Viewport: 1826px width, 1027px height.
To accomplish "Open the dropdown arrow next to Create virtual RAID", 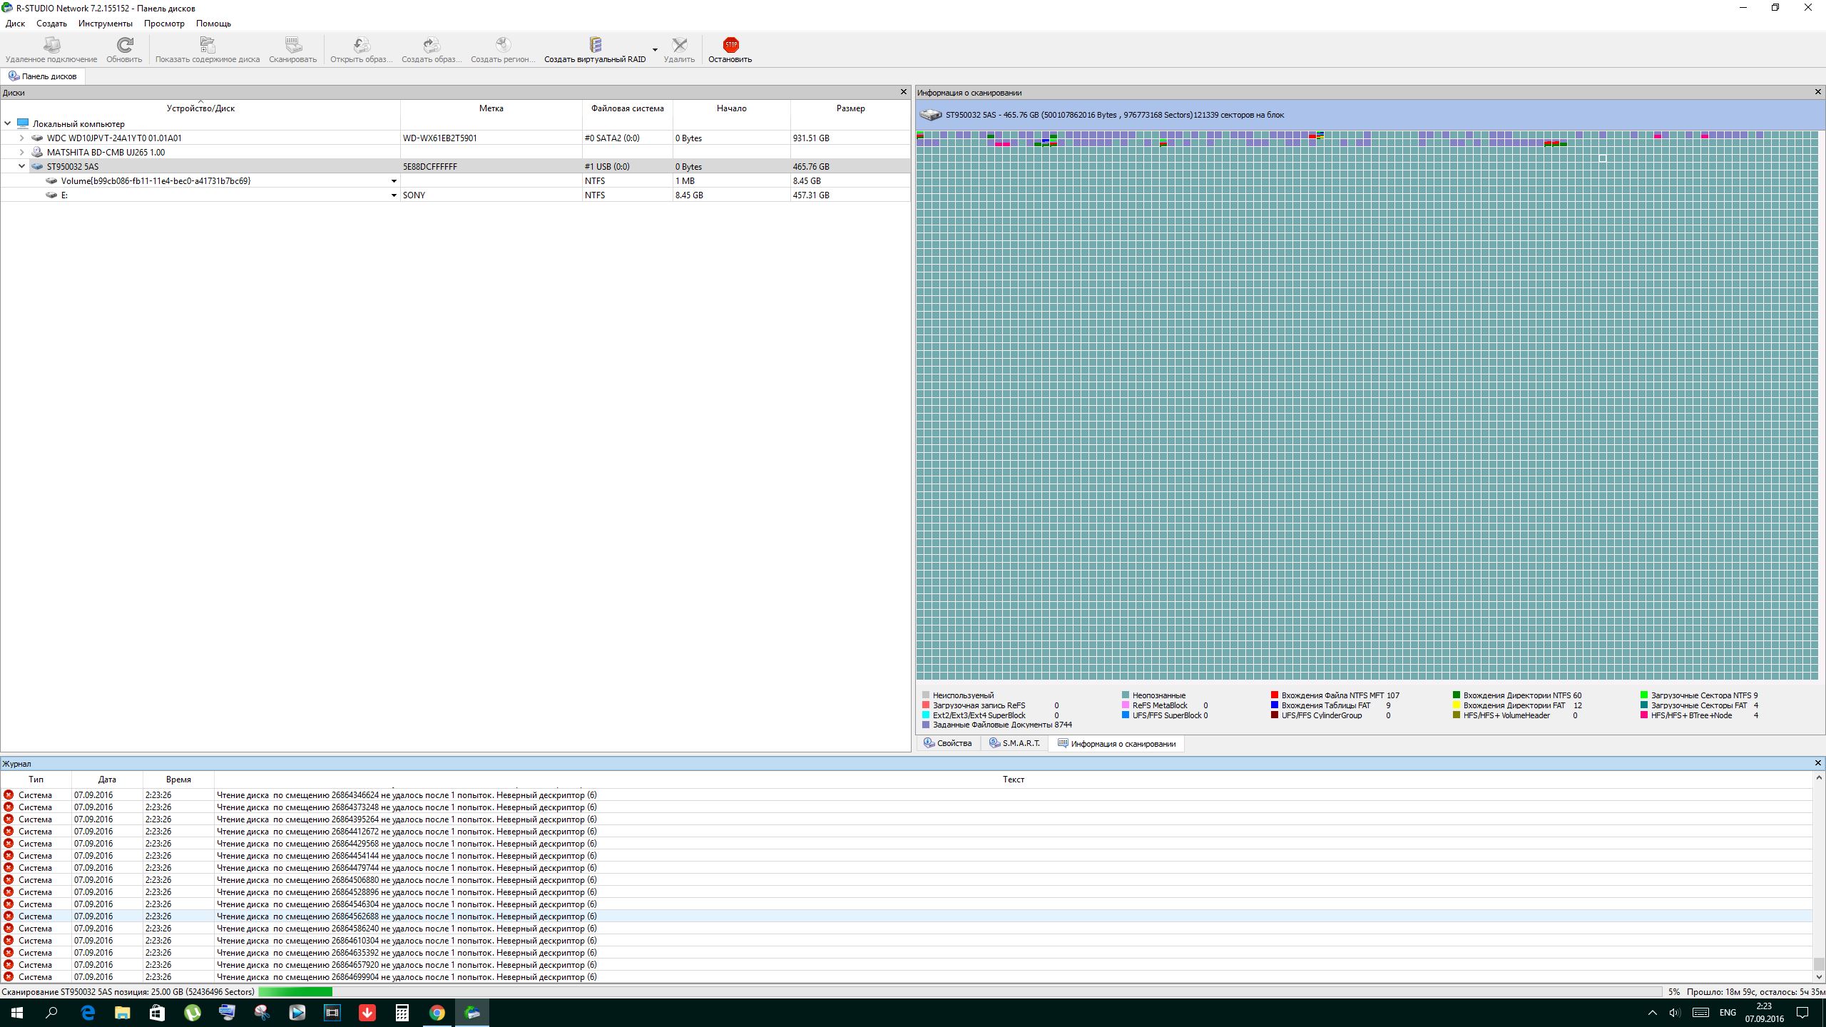I will click(655, 50).
